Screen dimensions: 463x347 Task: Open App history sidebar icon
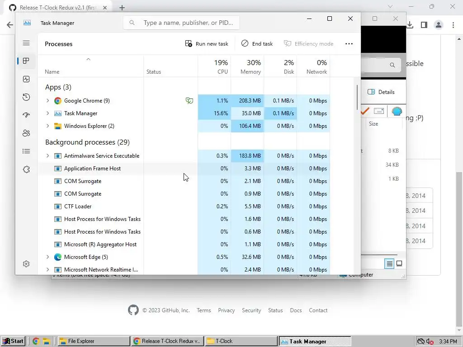26,97
